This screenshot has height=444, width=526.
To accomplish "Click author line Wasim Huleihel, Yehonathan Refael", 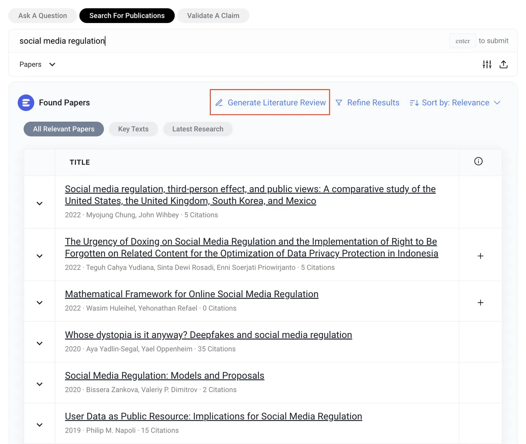I will coord(142,308).
